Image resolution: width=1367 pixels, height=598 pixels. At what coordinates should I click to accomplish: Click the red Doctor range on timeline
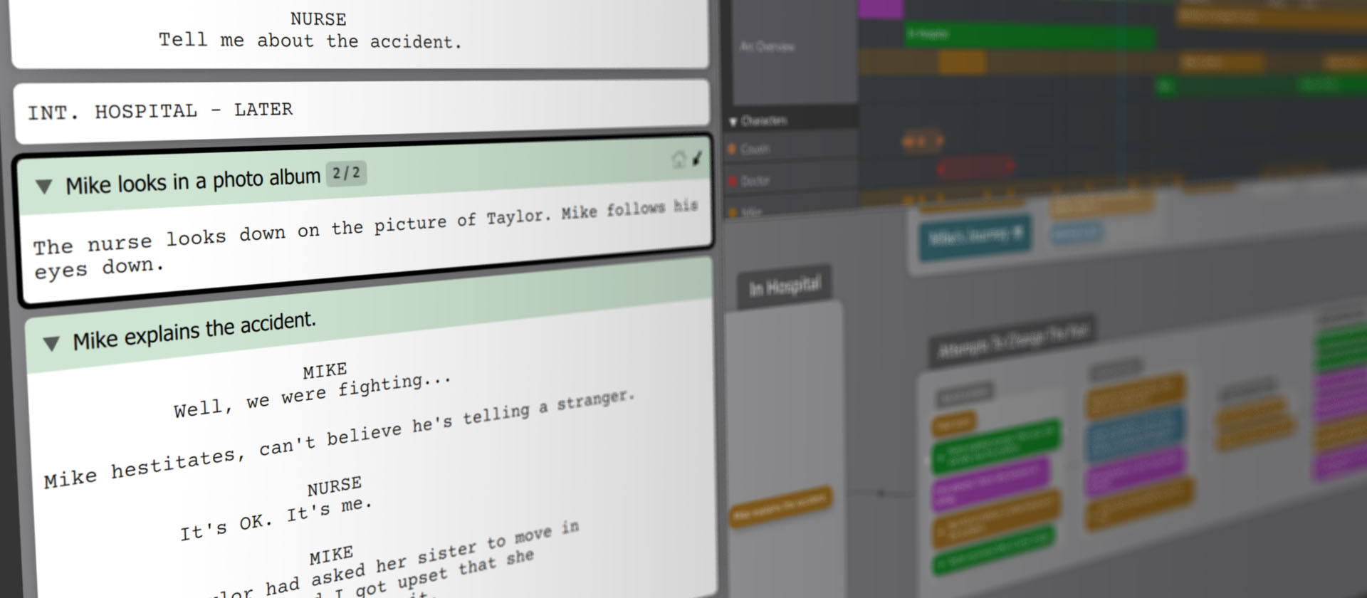coord(975,168)
